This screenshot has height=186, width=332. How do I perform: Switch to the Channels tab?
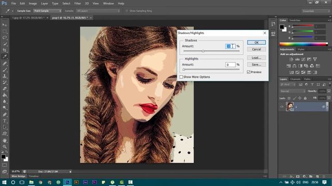click(x=295, y=79)
